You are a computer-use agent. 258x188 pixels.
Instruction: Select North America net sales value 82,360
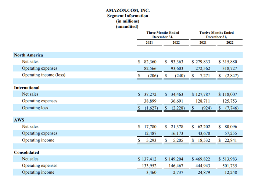coord(150,62)
